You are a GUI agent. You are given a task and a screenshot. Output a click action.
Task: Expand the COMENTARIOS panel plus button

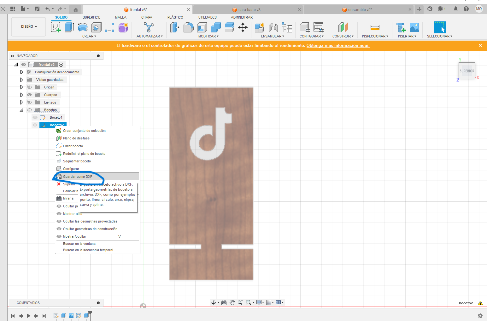98,303
